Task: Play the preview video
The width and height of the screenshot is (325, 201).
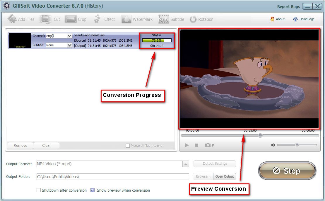Action: (187, 145)
